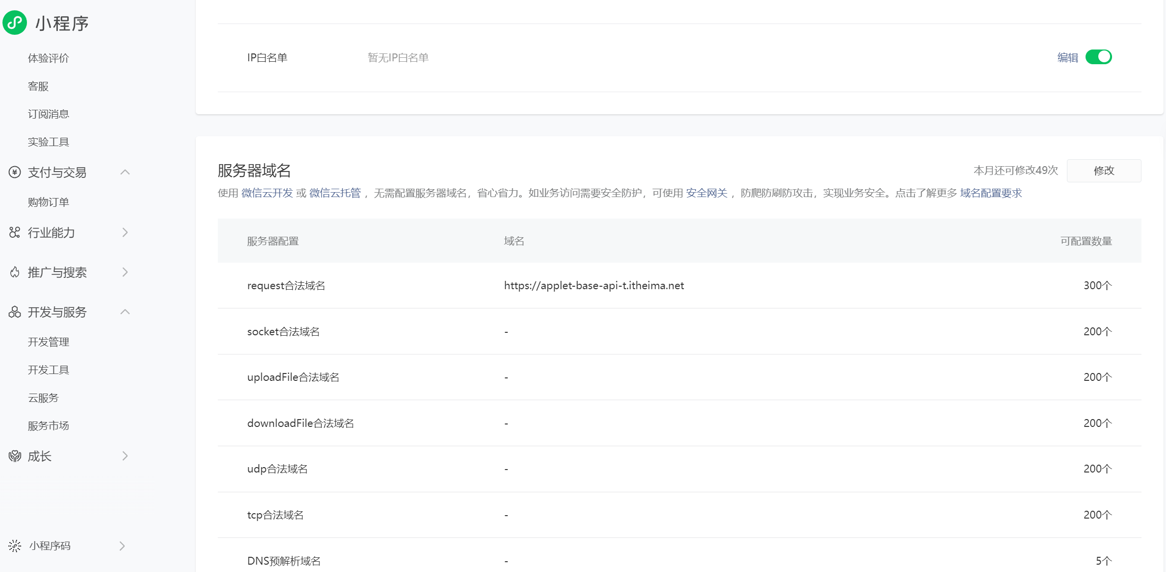Open 开发管理 in the sidebar
1166x572 pixels.
[x=49, y=342]
